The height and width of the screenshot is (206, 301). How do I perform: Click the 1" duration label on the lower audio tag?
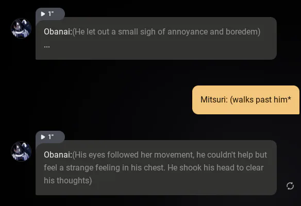click(51, 137)
